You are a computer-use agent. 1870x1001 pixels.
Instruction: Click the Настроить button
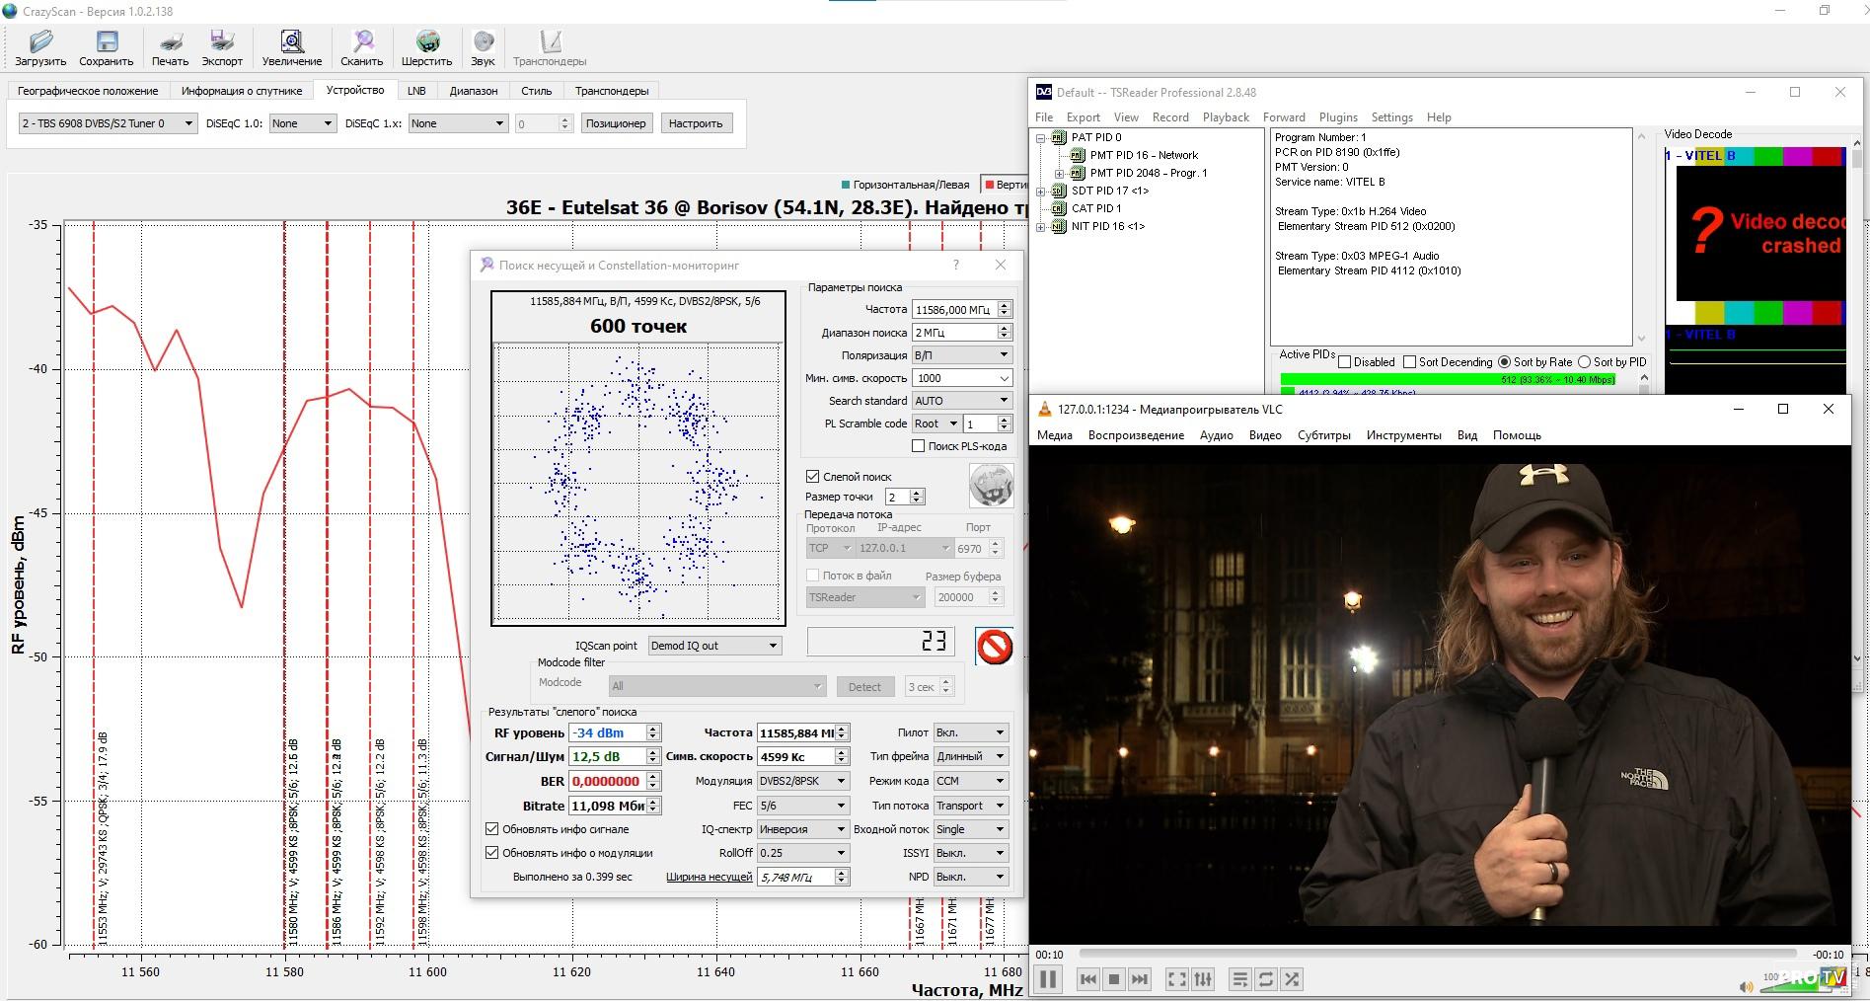coord(696,123)
